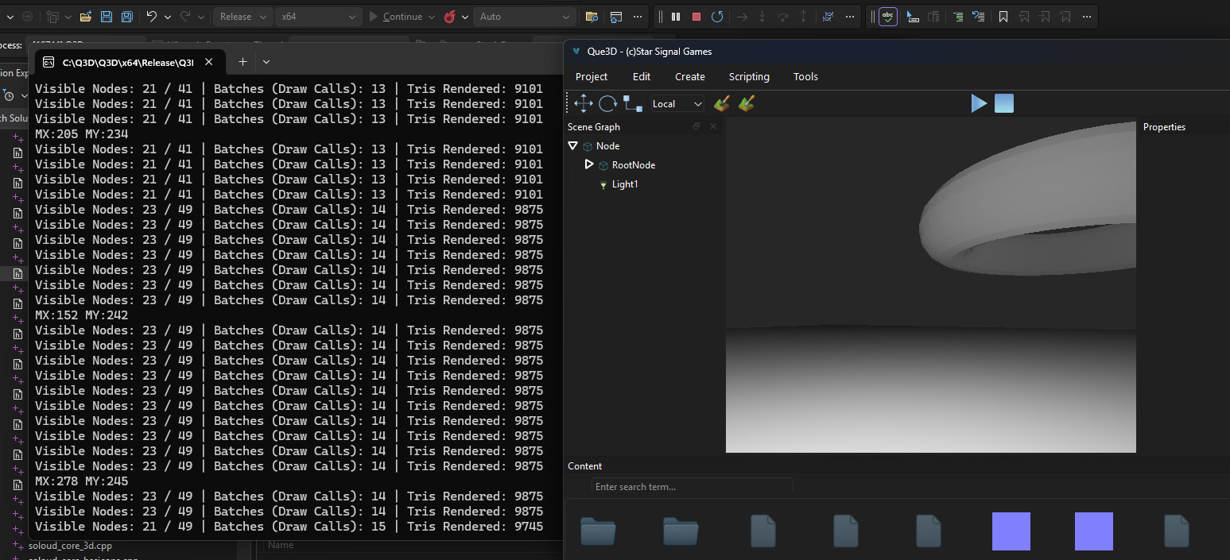Click soloud_core_3d.cpp in Solution Explorer
The height and width of the screenshot is (560, 1230).
[70, 546]
